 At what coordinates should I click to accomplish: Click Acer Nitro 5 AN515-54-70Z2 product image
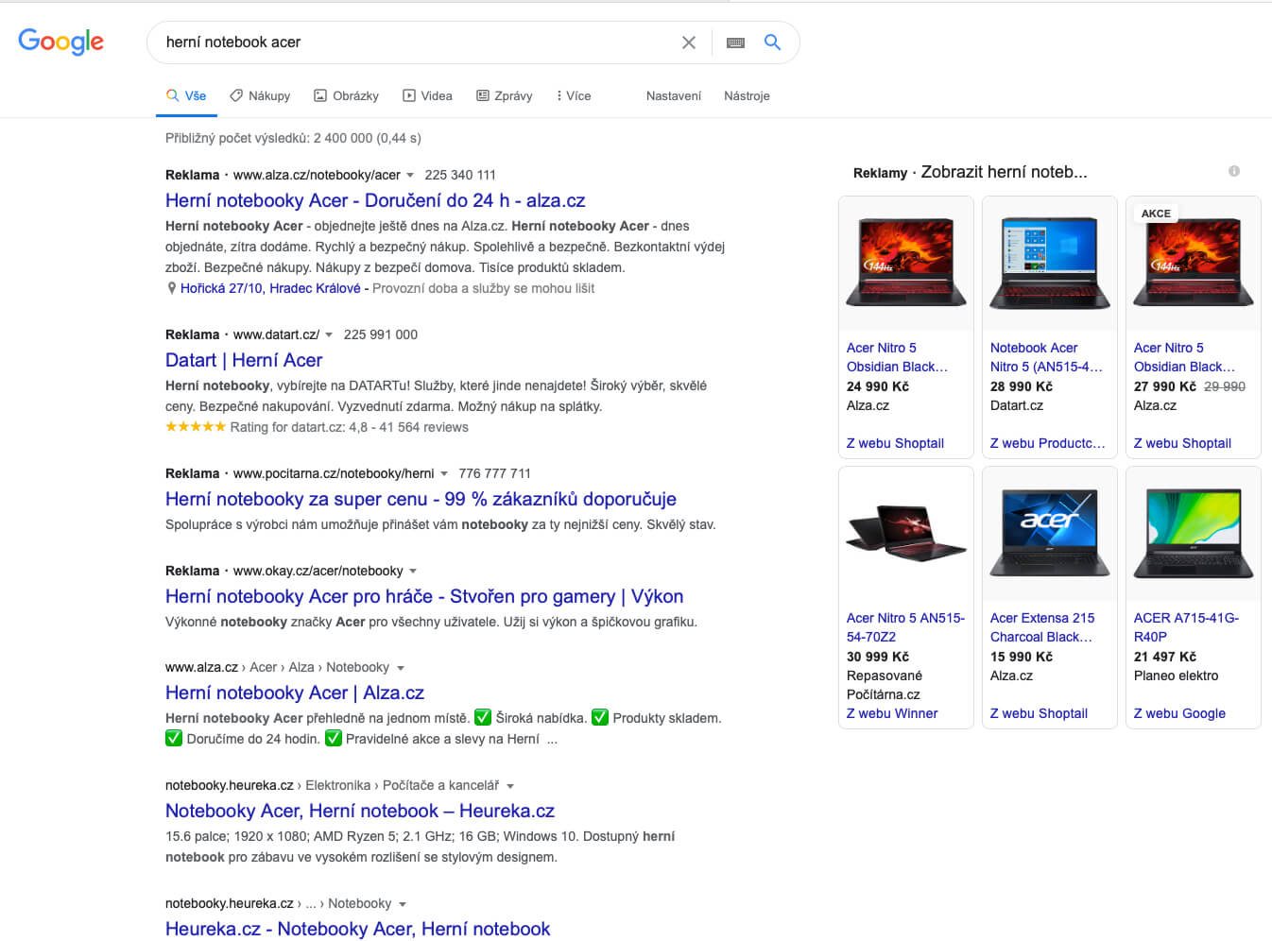(x=906, y=533)
